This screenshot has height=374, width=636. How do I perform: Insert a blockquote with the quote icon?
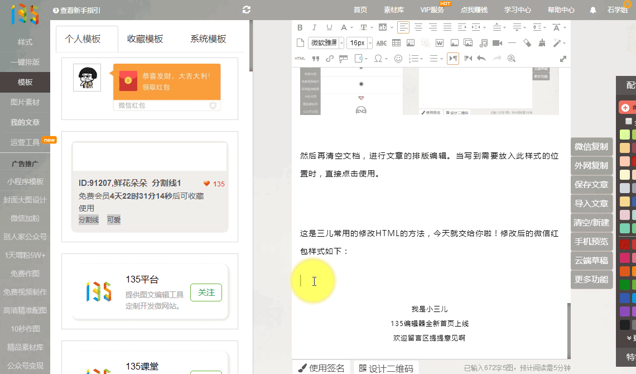tap(315, 59)
